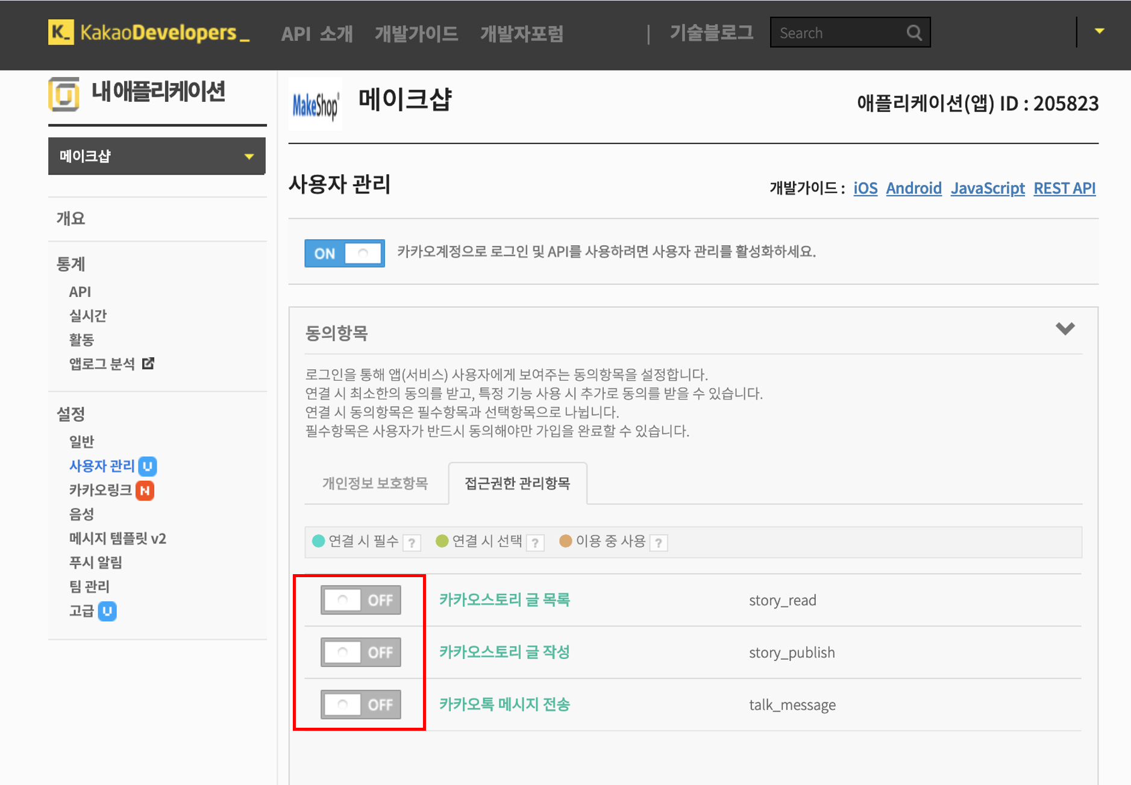Open the Android development guide link
The width and height of the screenshot is (1131, 785).
(x=913, y=188)
